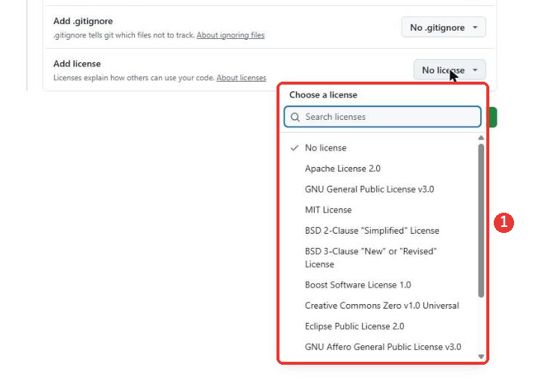Viewport: 547px width, 382px height.
Task: Open the About licenses link
Action: tap(241, 78)
